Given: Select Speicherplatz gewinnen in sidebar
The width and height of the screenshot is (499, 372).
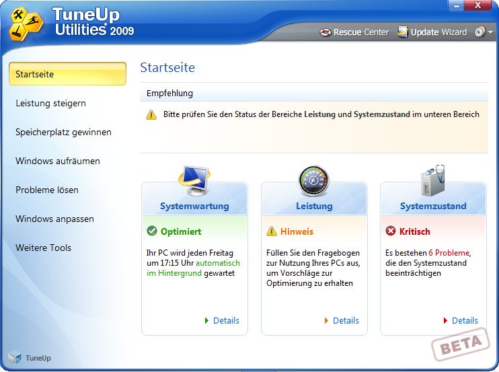Looking at the screenshot, I should point(63,132).
